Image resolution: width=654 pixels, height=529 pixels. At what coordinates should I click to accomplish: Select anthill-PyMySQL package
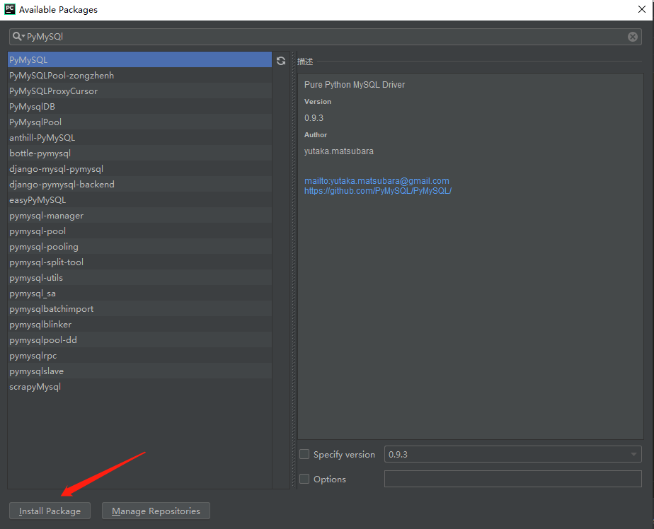click(x=139, y=138)
